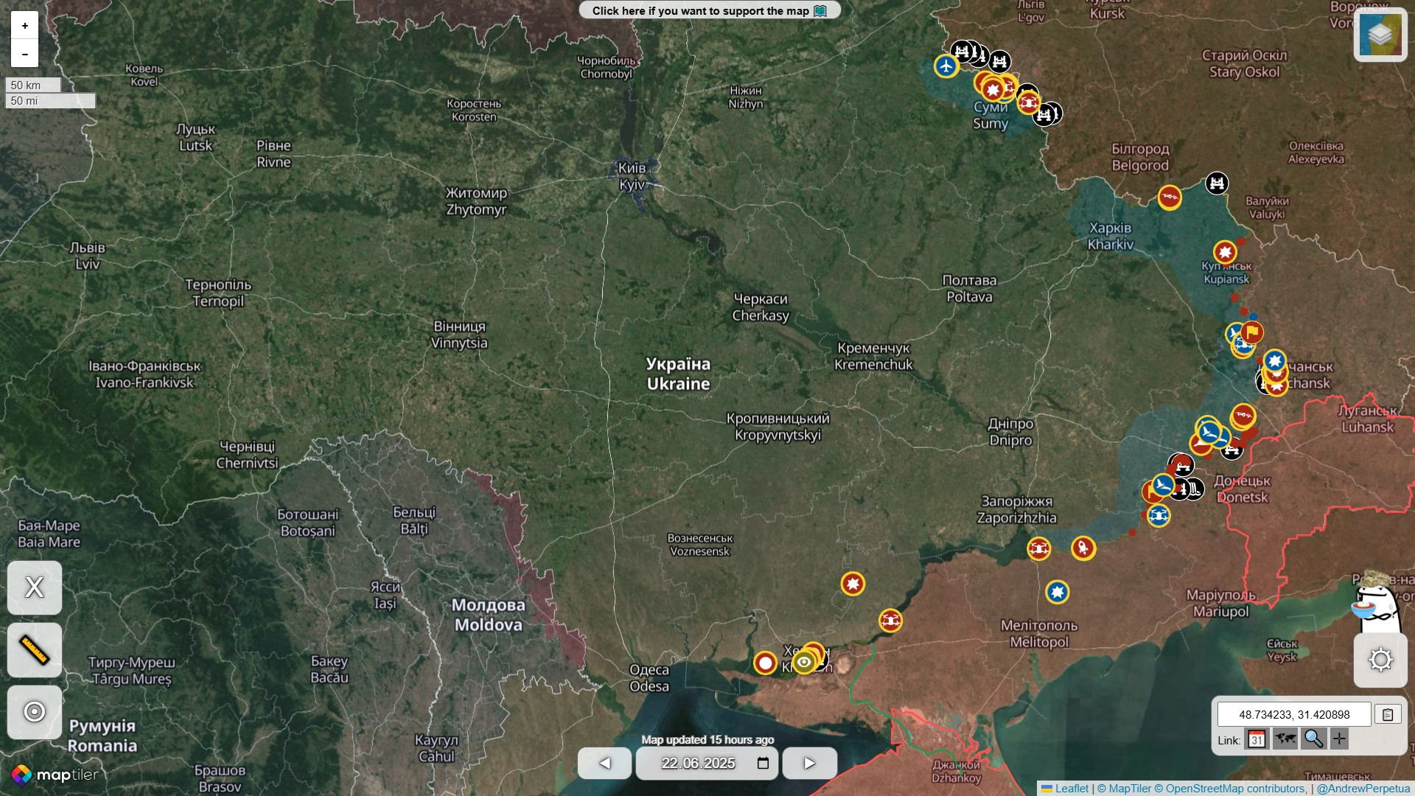1415x796 pixels.
Task: Open the settings gear panel
Action: 1380,660
